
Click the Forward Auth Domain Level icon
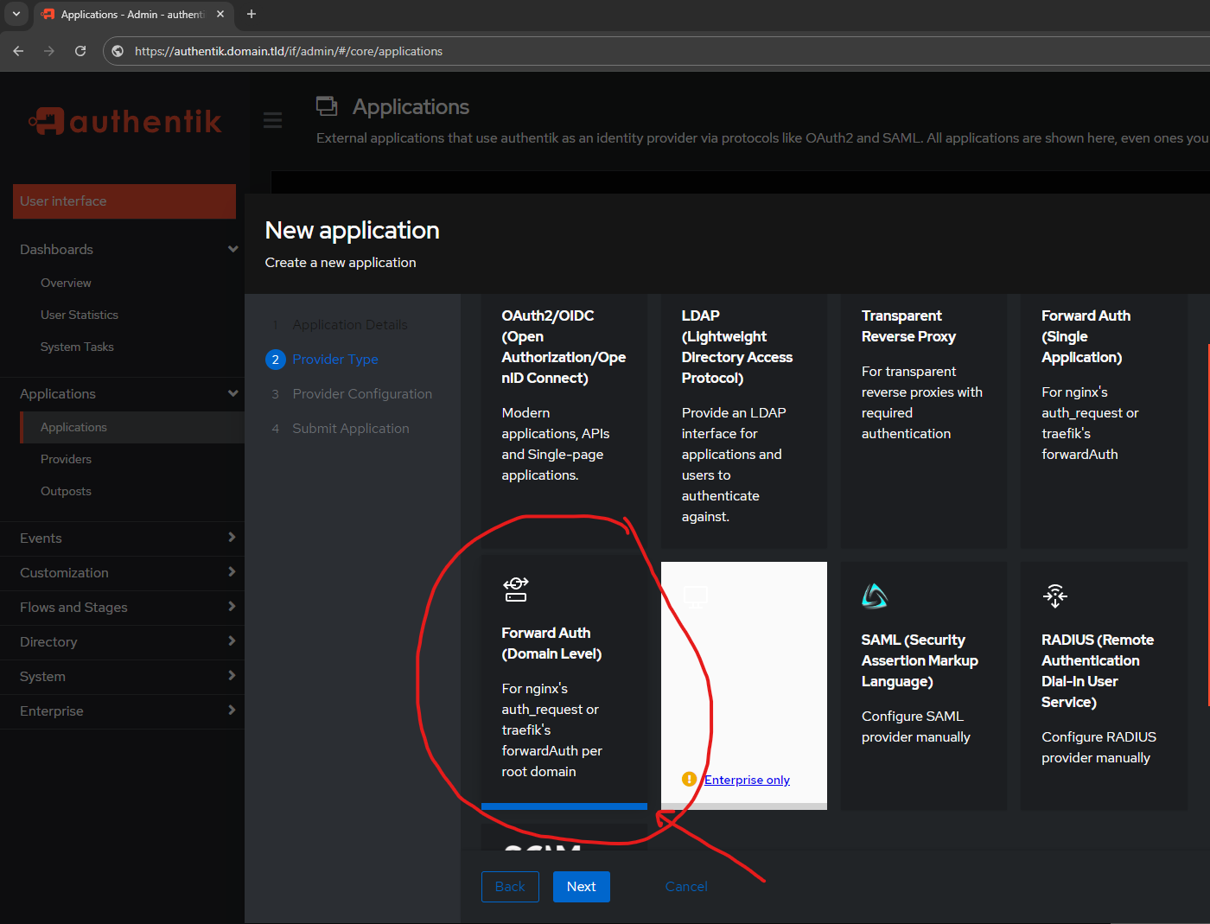(516, 589)
